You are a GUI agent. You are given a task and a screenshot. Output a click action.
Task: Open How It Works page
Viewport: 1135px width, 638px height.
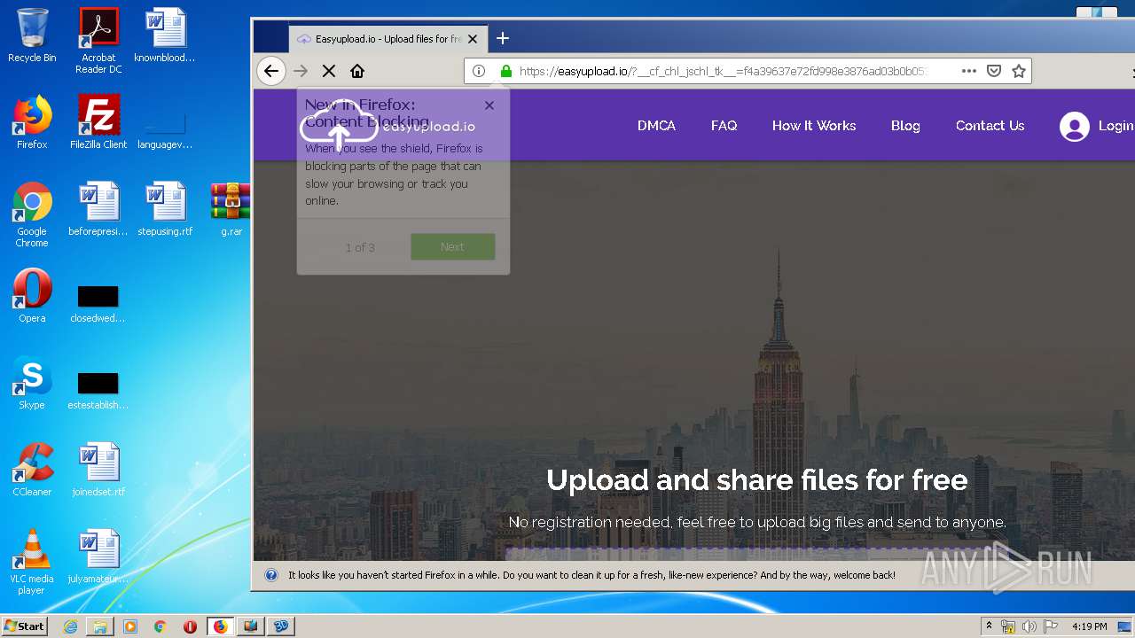pyautogui.click(x=814, y=126)
